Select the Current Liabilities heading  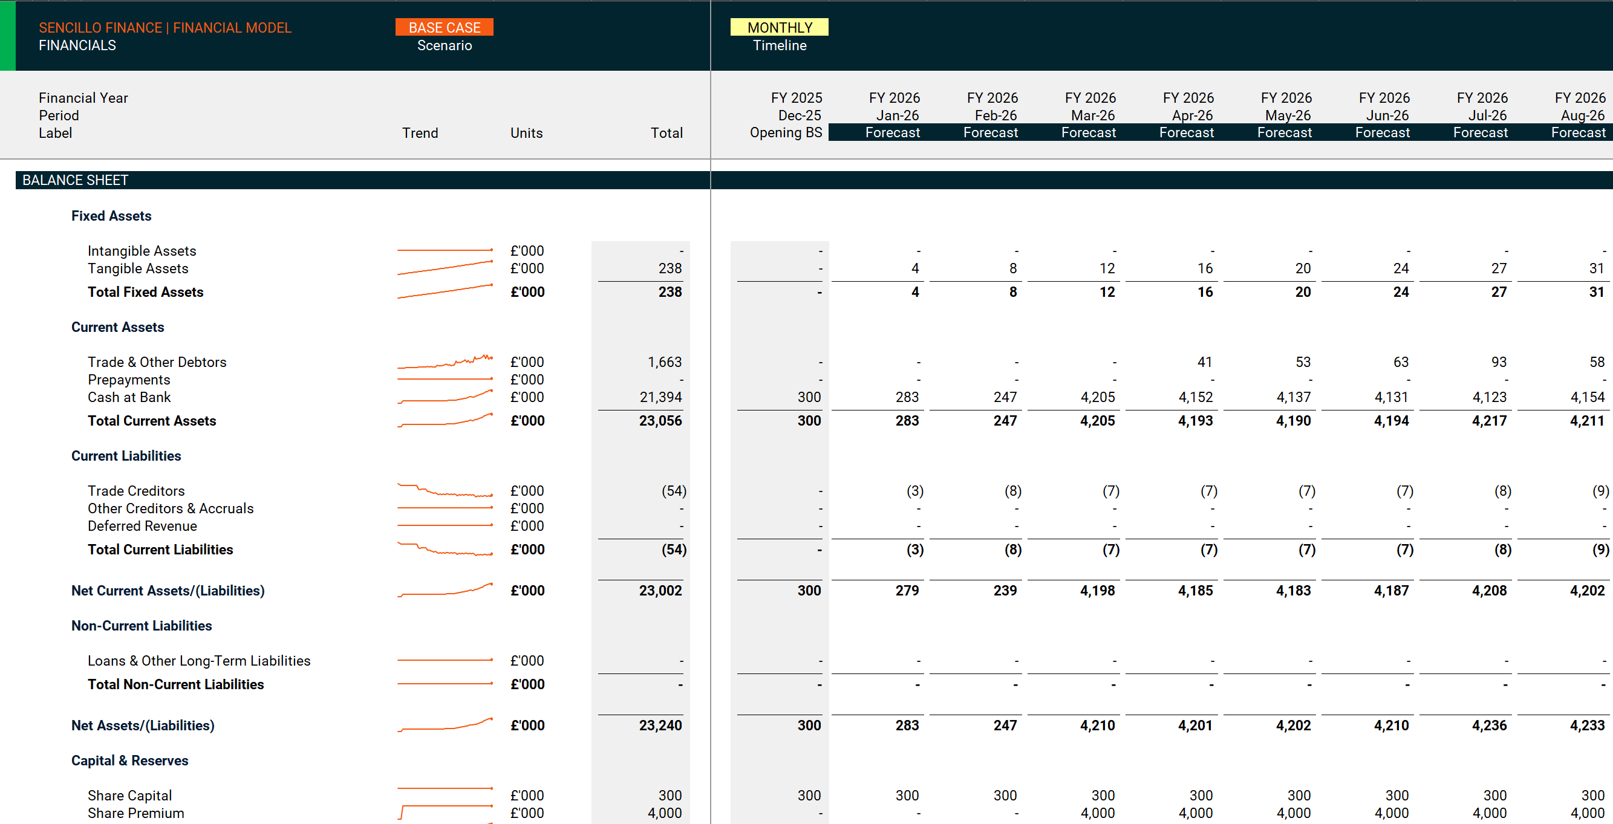126,456
